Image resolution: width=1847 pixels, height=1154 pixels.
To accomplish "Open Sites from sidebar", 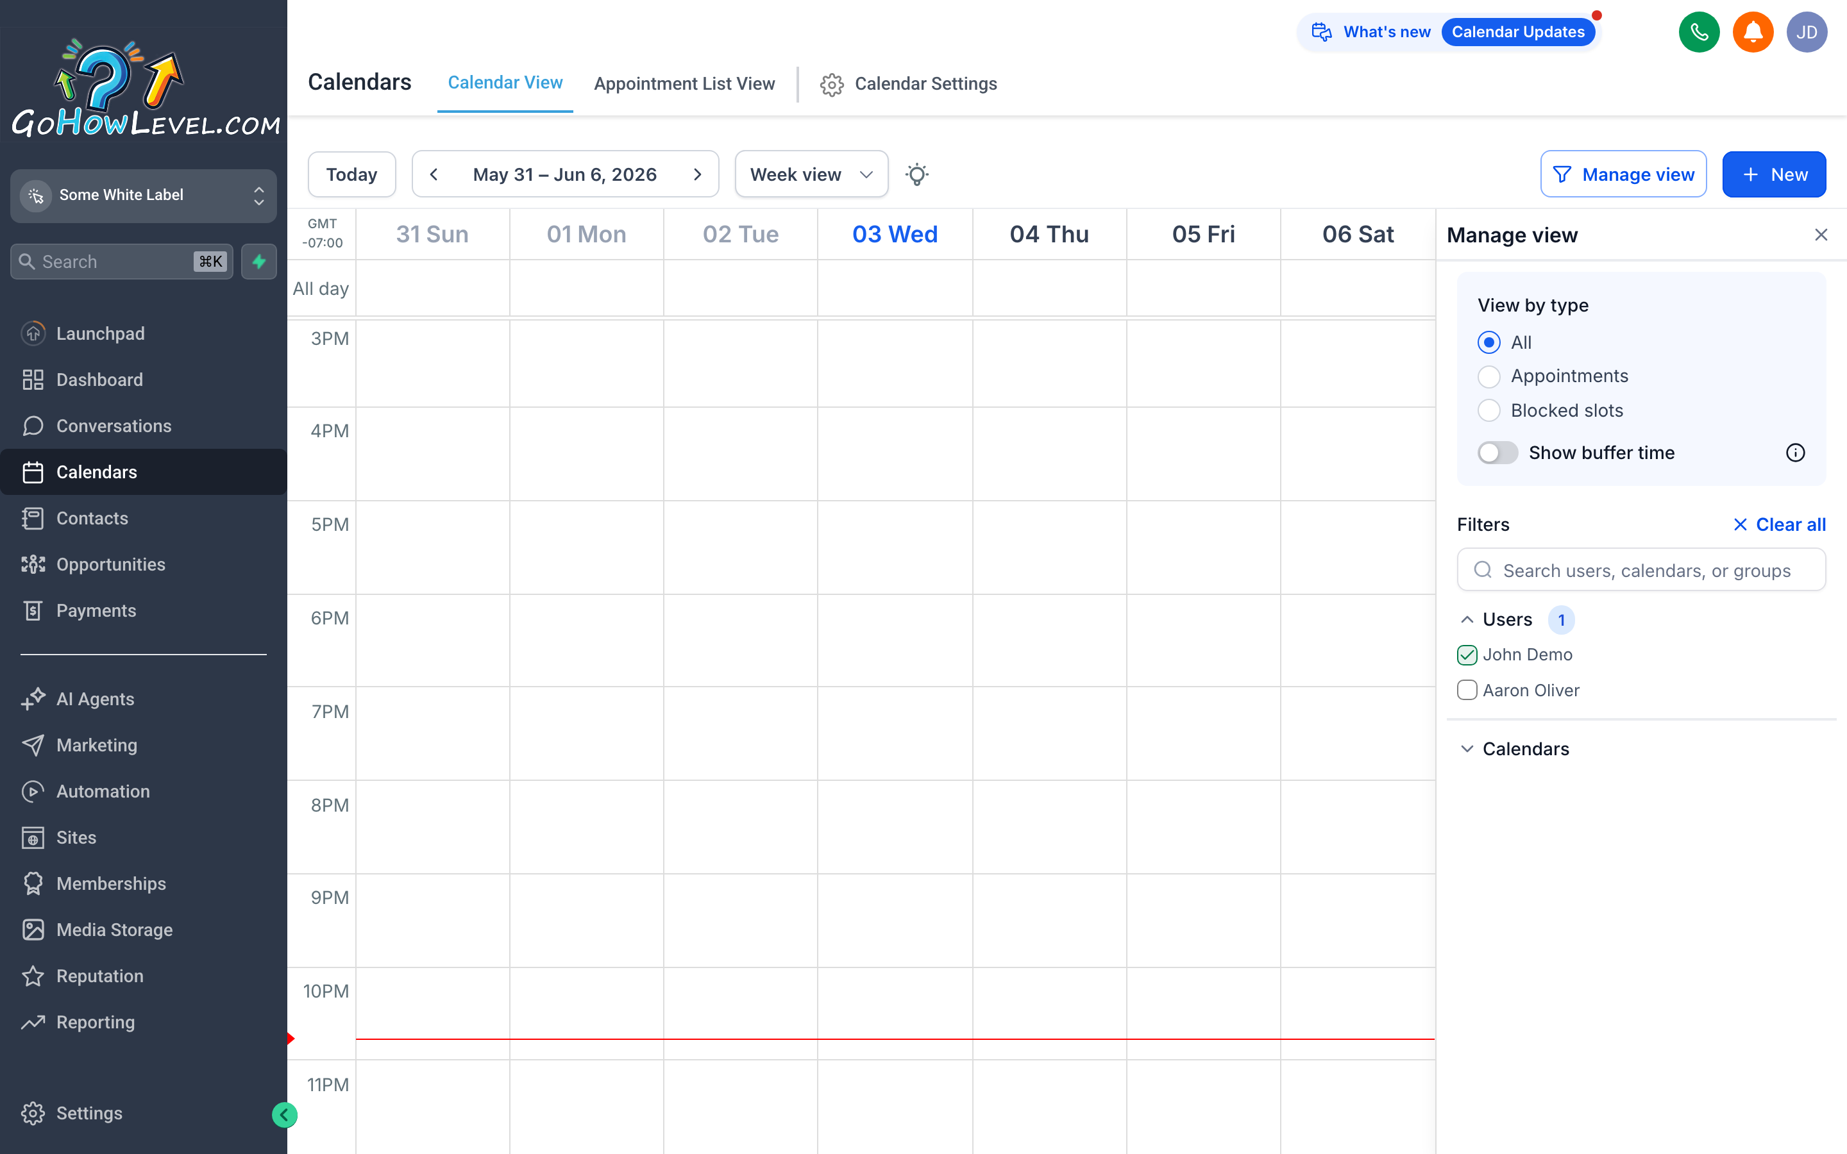I will coord(144,837).
